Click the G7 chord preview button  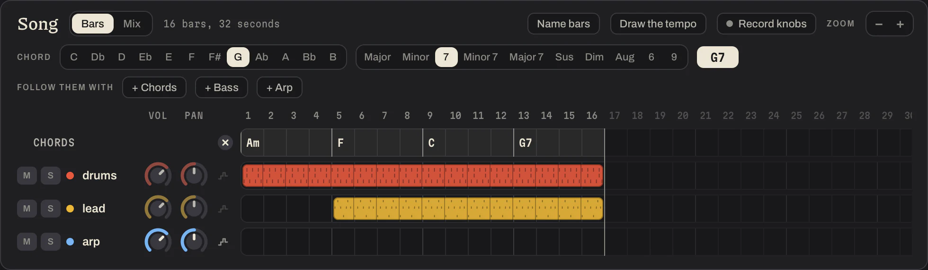717,57
